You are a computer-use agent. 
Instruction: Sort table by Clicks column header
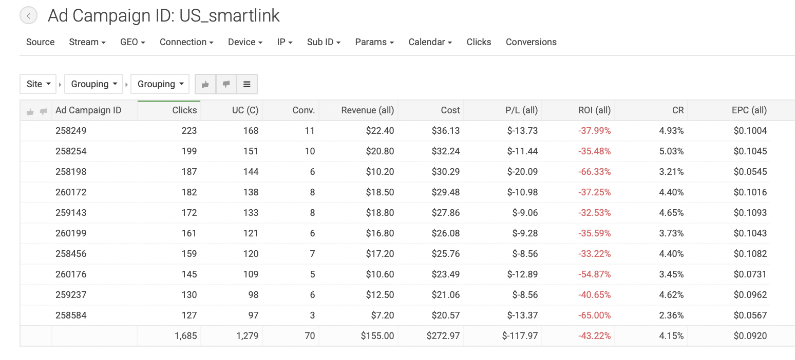point(184,110)
